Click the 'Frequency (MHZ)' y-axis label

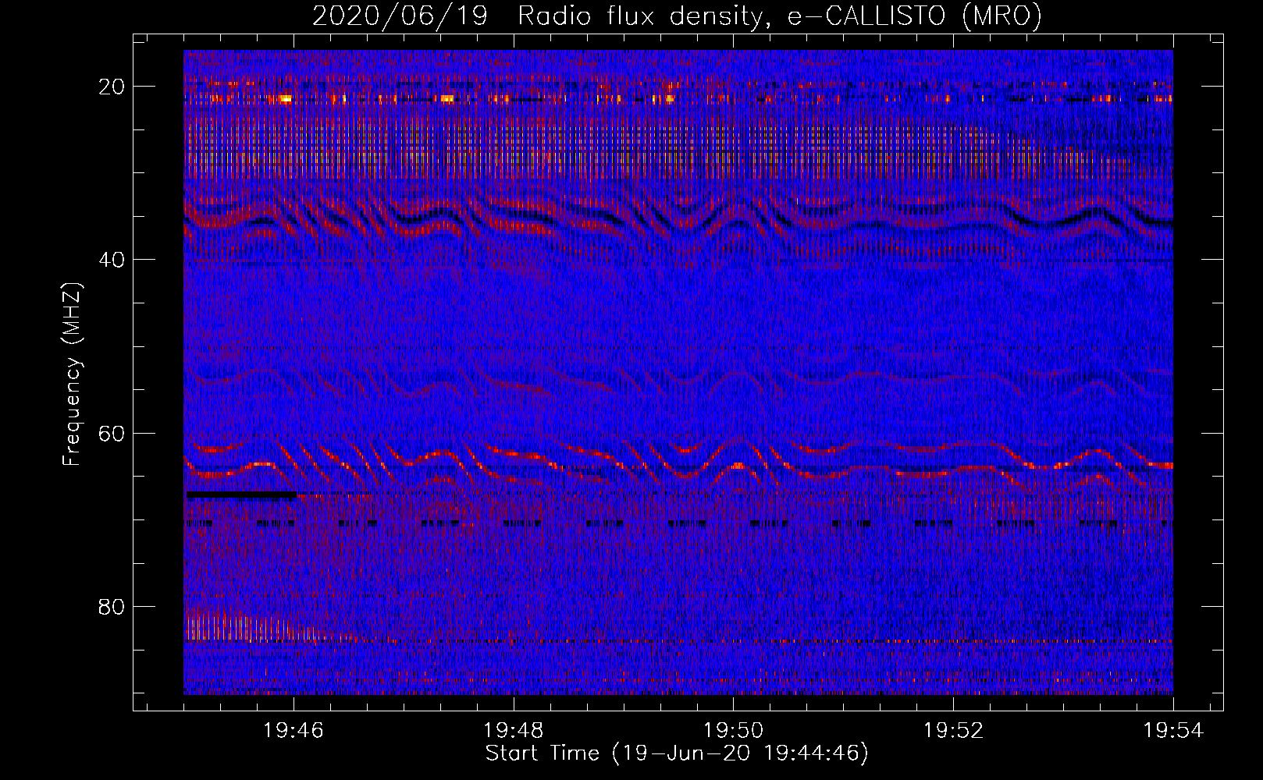pyautogui.click(x=72, y=374)
